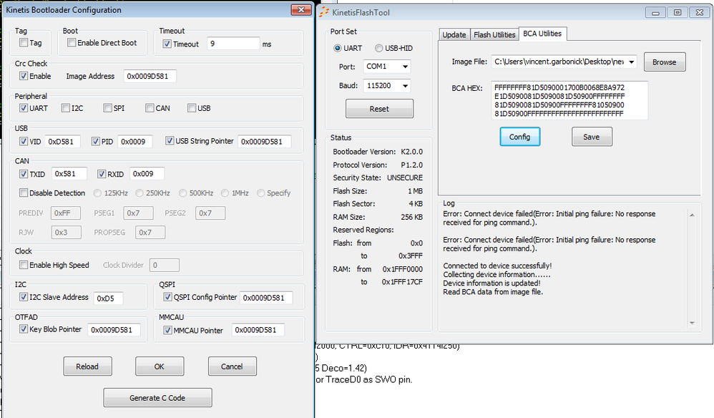Toggle the CAN RXID checkbox
Image resolution: width=714 pixels, height=418 pixels.
click(x=102, y=174)
